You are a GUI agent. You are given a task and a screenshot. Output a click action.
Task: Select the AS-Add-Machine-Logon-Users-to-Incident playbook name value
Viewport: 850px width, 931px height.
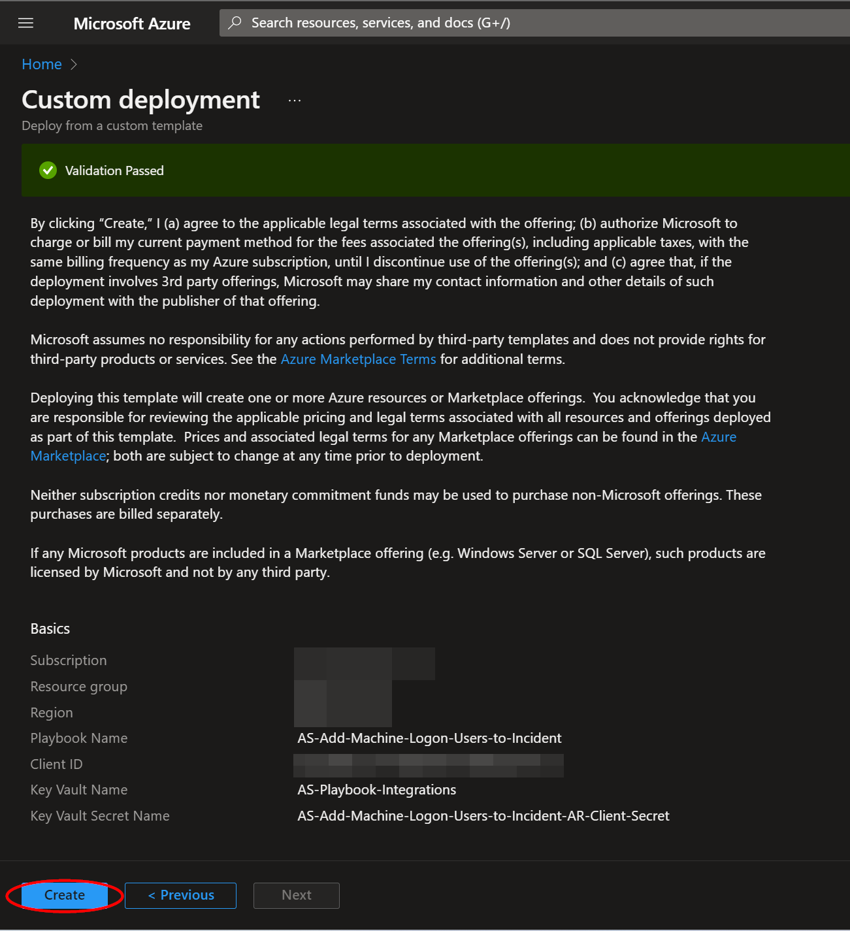tap(429, 738)
